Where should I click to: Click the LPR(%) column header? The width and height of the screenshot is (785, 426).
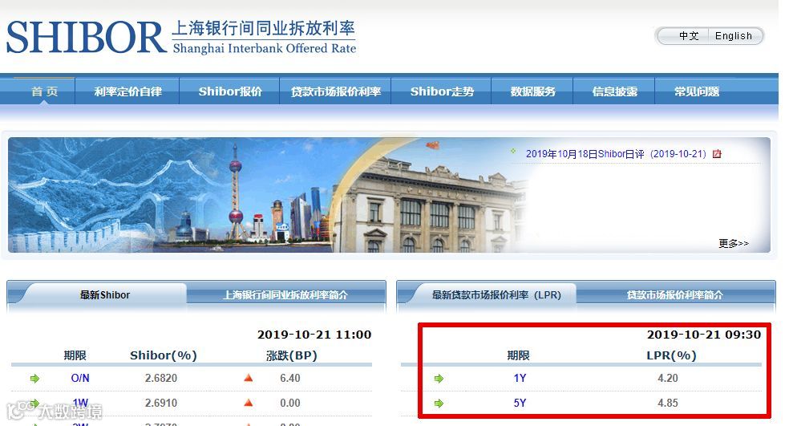(671, 355)
